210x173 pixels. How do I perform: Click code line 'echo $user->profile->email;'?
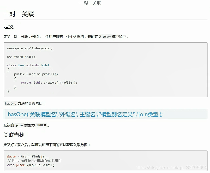click(x=31, y=165)
